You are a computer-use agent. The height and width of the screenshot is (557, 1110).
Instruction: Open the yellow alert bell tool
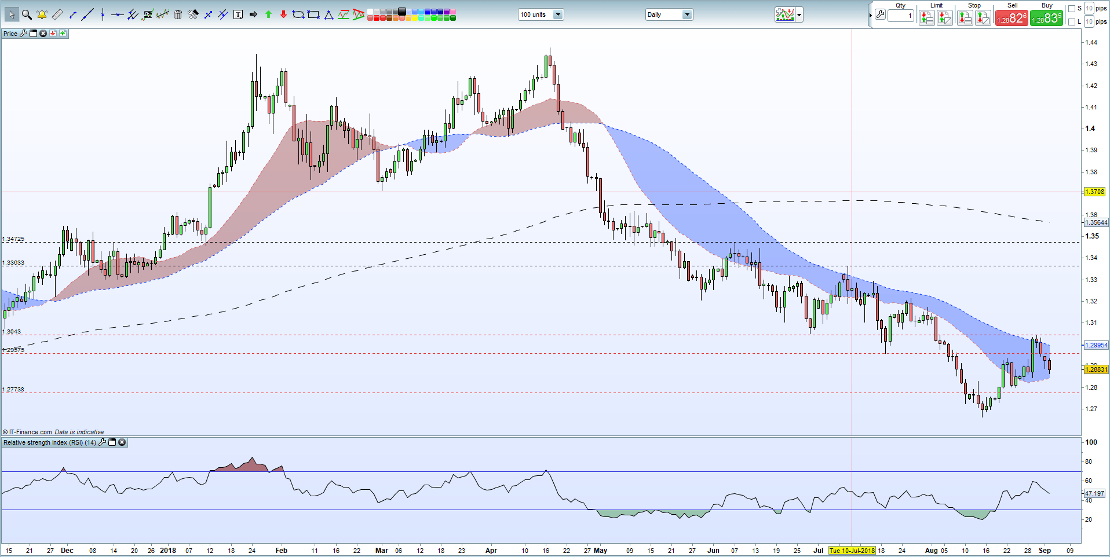click(42, 14)
